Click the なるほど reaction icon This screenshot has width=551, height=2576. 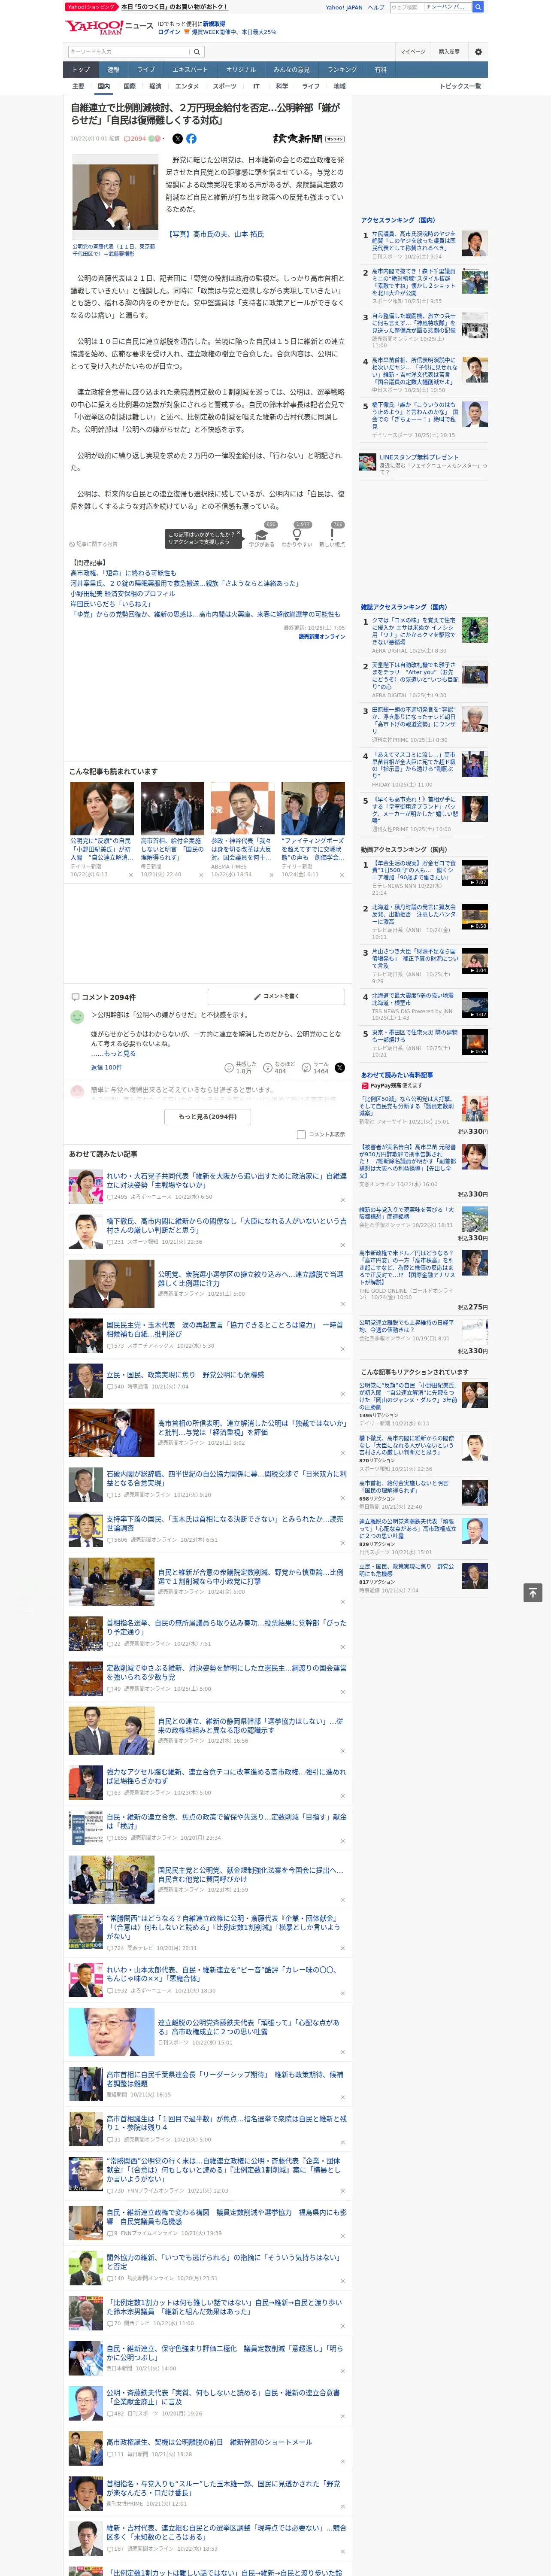(x=268, y=1068)
